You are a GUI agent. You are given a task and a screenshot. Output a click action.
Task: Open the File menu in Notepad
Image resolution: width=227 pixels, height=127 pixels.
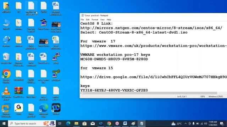[x=82, y=20]
